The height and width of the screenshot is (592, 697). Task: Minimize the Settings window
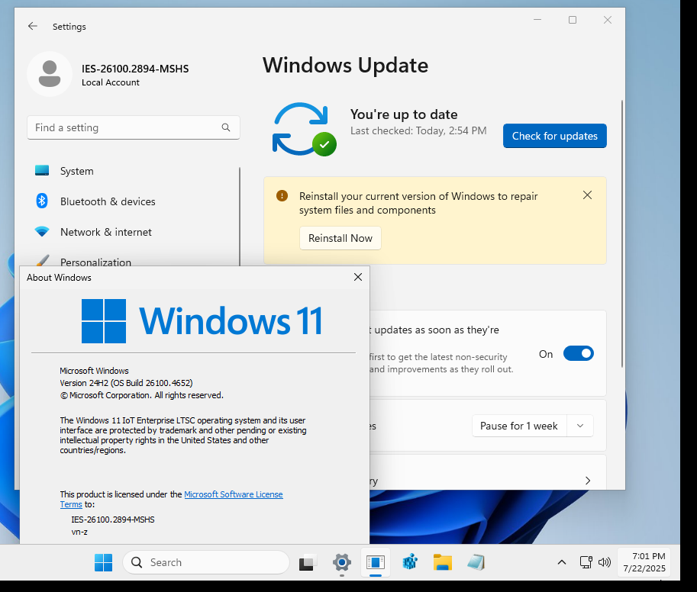click(537, 20)
